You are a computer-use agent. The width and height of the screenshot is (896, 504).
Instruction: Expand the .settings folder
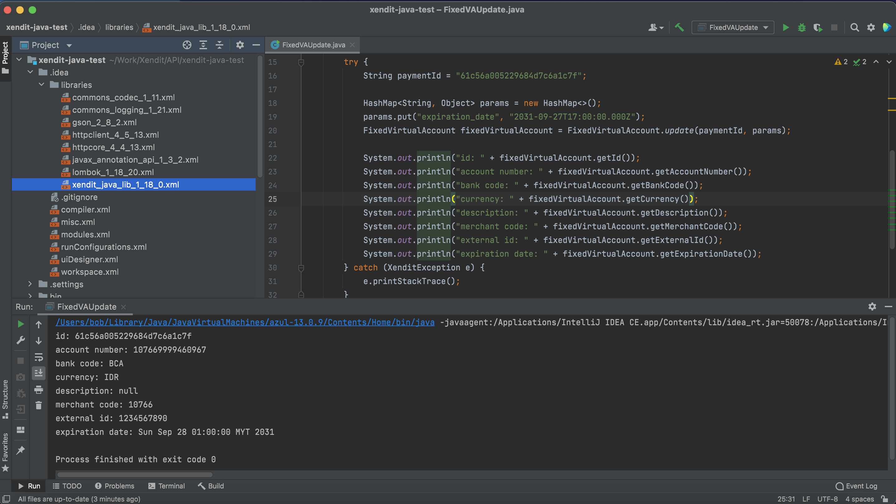point(30,284)
